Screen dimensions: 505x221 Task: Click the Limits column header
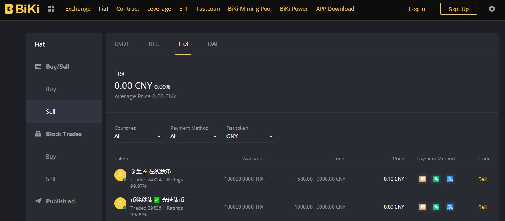339,158
